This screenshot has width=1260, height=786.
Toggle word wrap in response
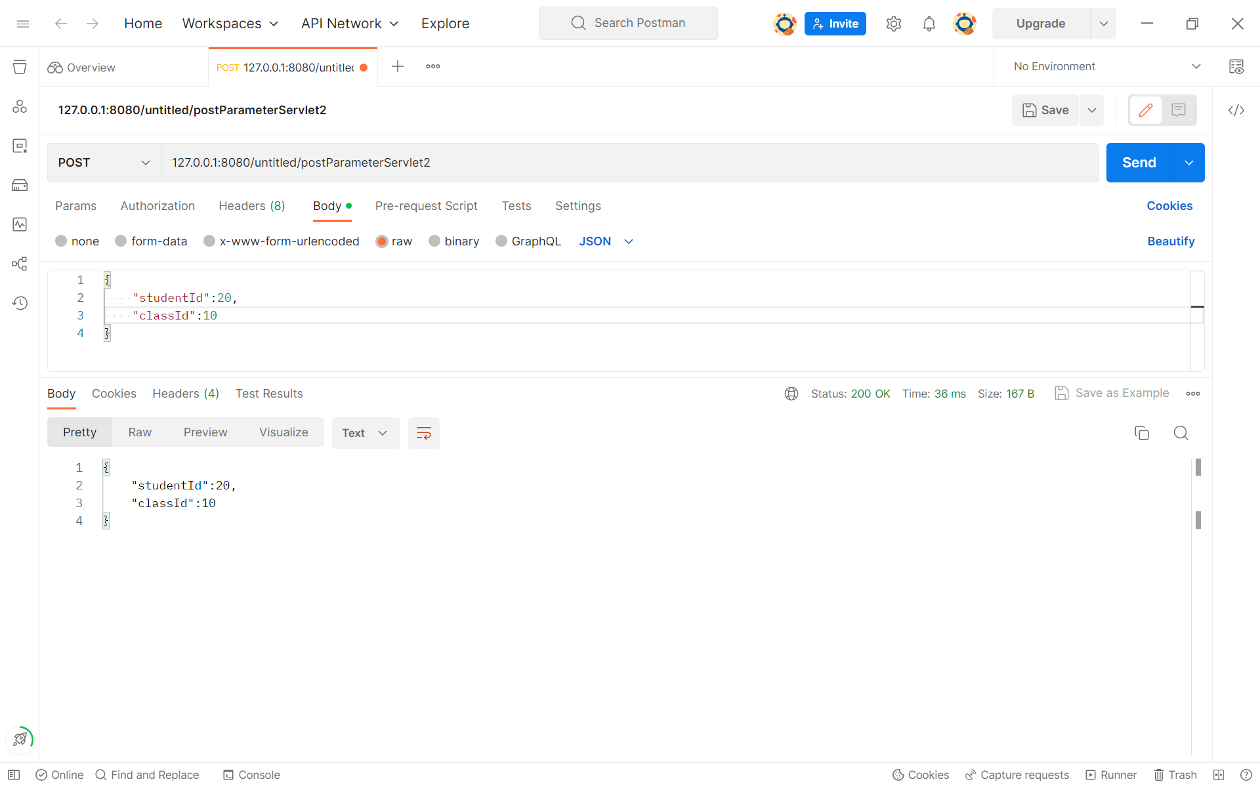(424, 433)
